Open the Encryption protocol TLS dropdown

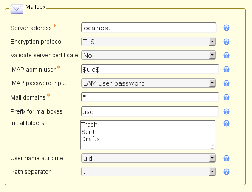[x=148, y=42]
